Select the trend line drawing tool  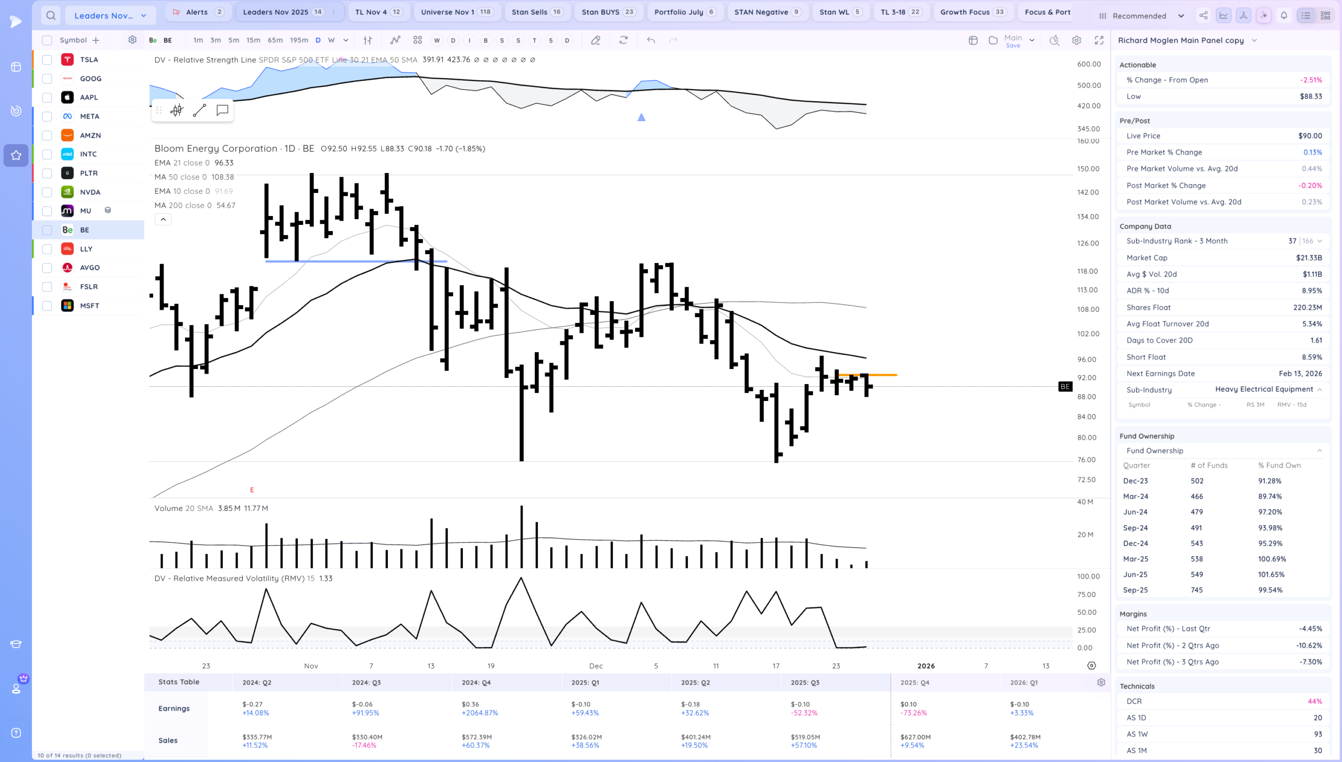(199, 110)
